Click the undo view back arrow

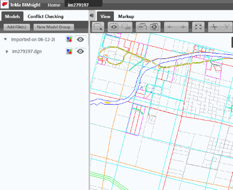[x=170, y=27]
